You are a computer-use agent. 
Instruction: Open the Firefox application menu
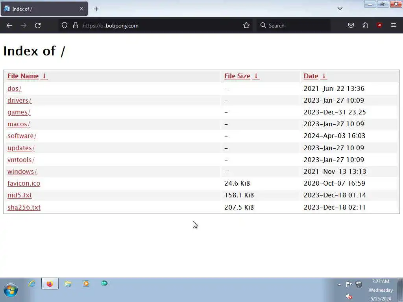(394, 25)
